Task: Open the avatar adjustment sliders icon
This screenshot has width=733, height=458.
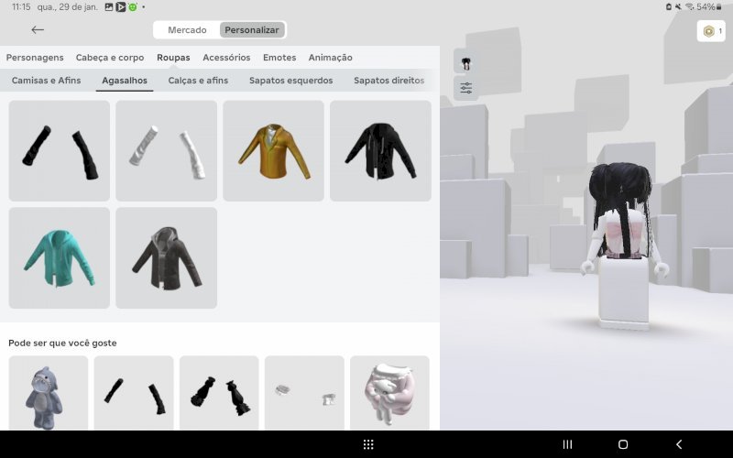Action: coord(466,88)
